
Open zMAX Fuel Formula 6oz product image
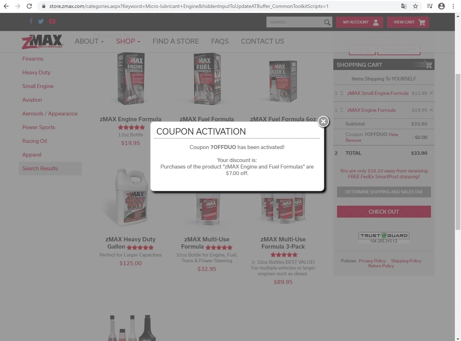pos(283,82)
